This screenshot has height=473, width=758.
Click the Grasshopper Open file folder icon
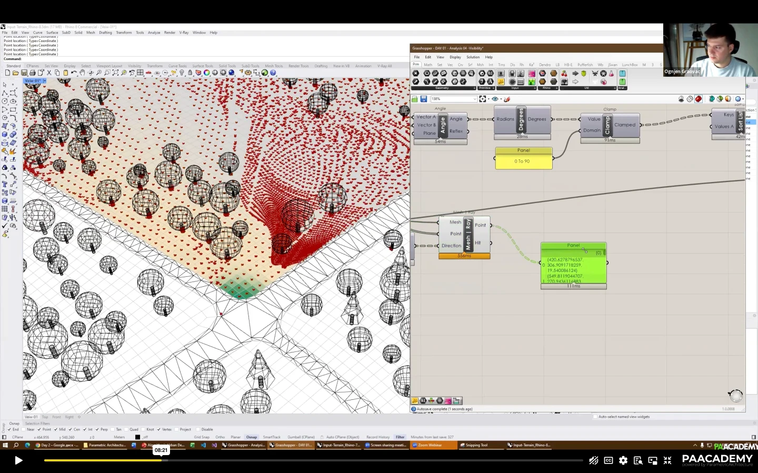pyautogui.click(x=415, y=99)
